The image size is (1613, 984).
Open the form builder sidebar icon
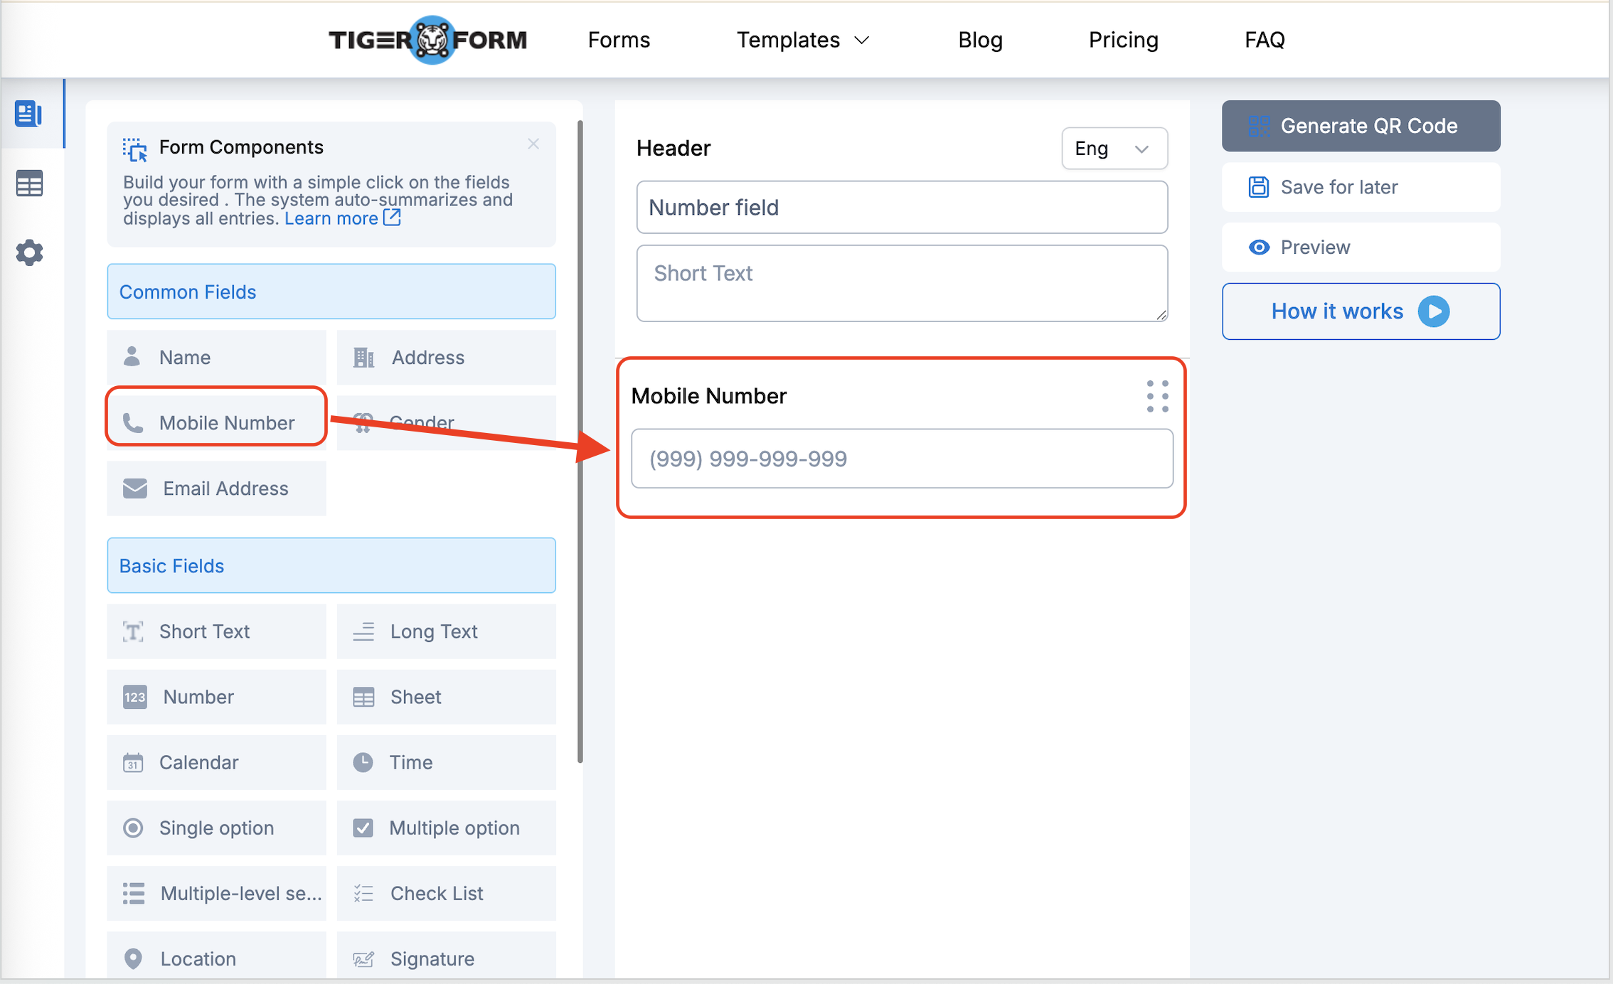click(x=28, y=114)
